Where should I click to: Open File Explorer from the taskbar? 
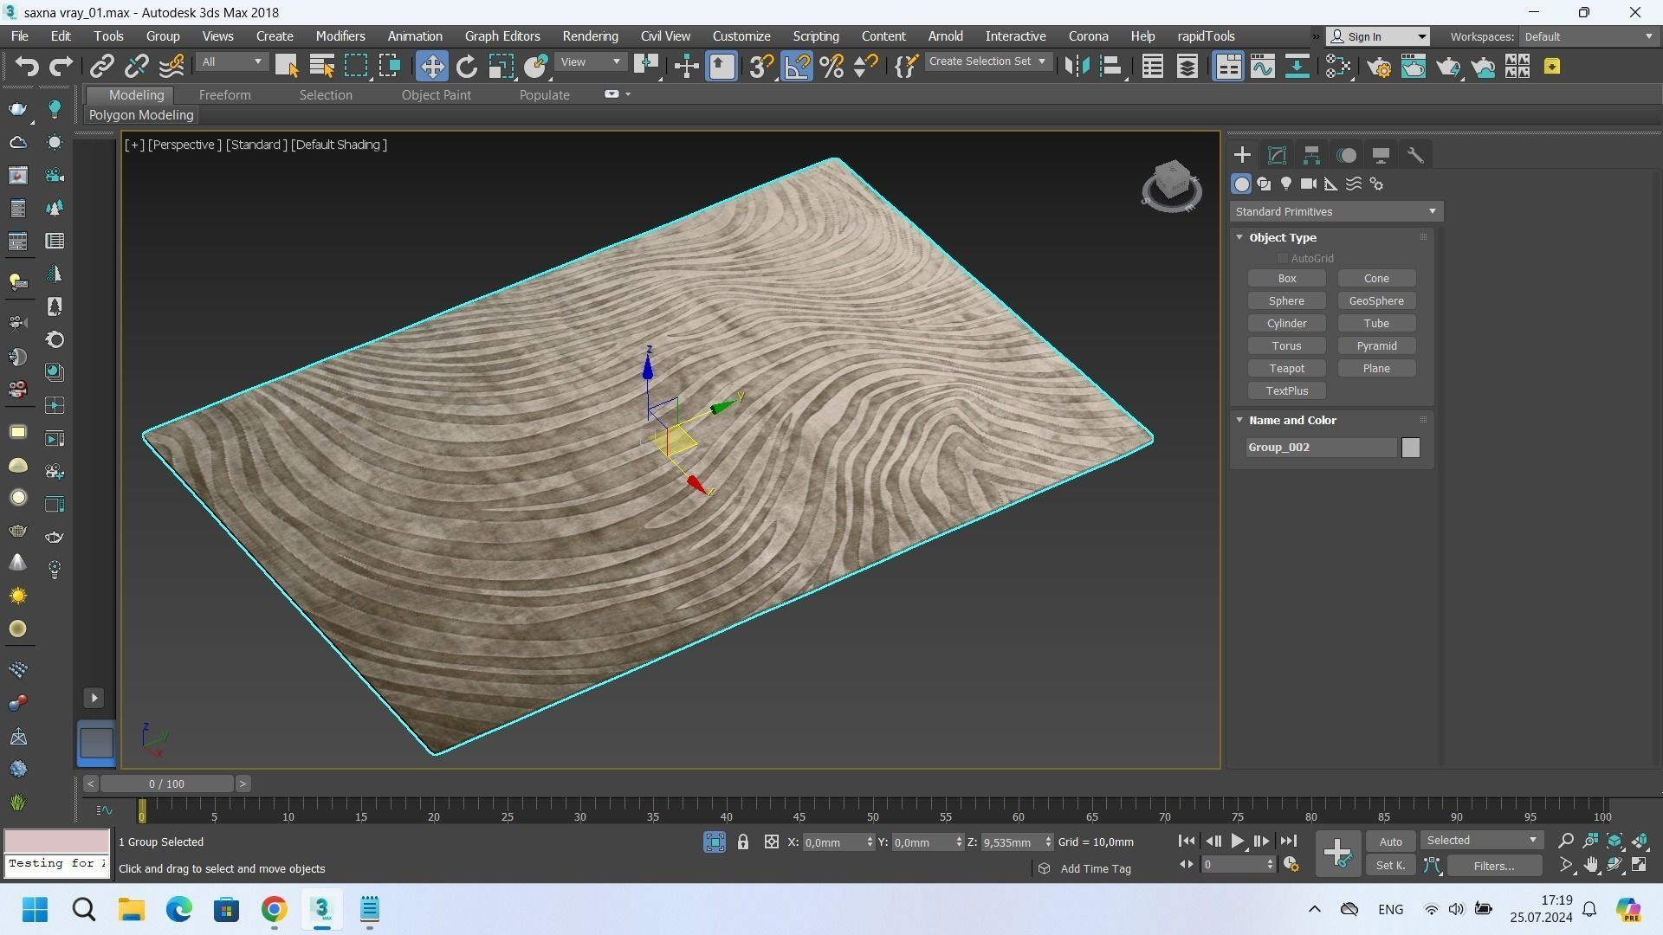pos(132,909)
